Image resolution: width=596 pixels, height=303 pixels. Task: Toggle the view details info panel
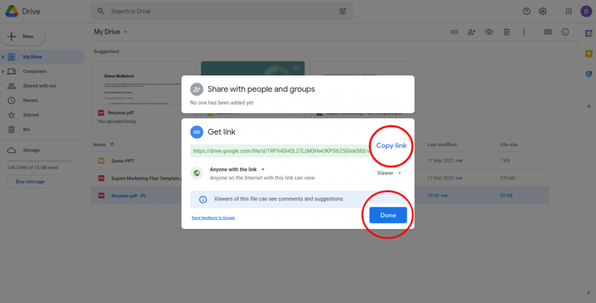[565, 32]
